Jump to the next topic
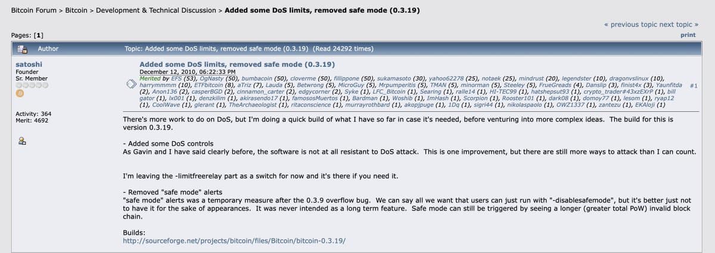715x253 pixels. tap(678, 24)
